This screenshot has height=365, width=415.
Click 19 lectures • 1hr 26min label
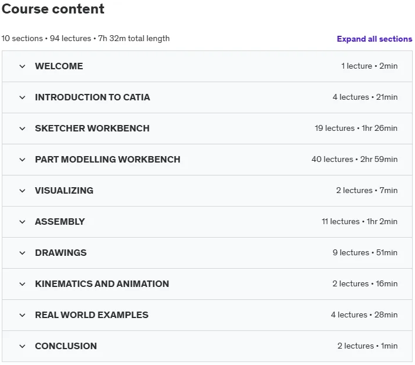356,128
